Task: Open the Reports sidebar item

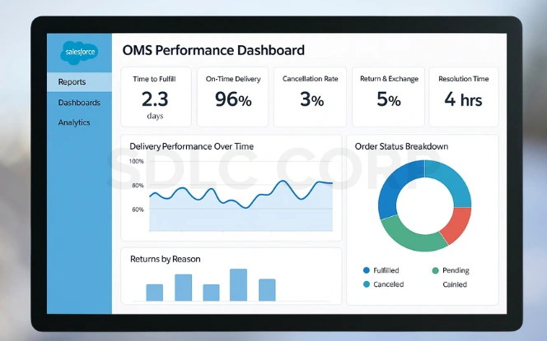Action: [72, 82]
